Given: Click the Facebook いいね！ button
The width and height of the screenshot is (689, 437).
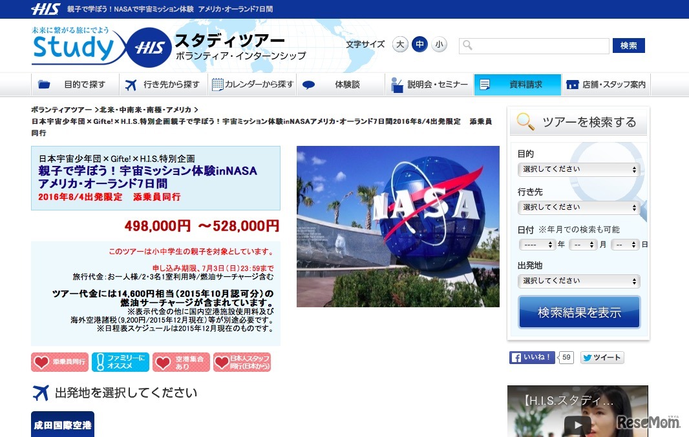Looking at the screenshot, I should 532,357.
